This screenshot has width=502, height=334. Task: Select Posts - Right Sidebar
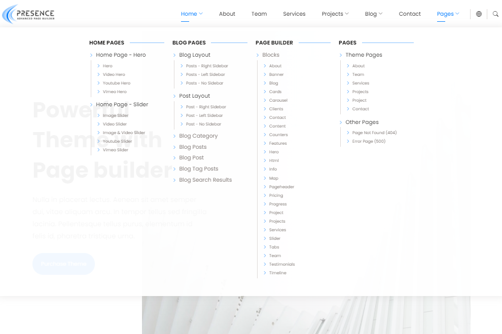tap(207, 66)
